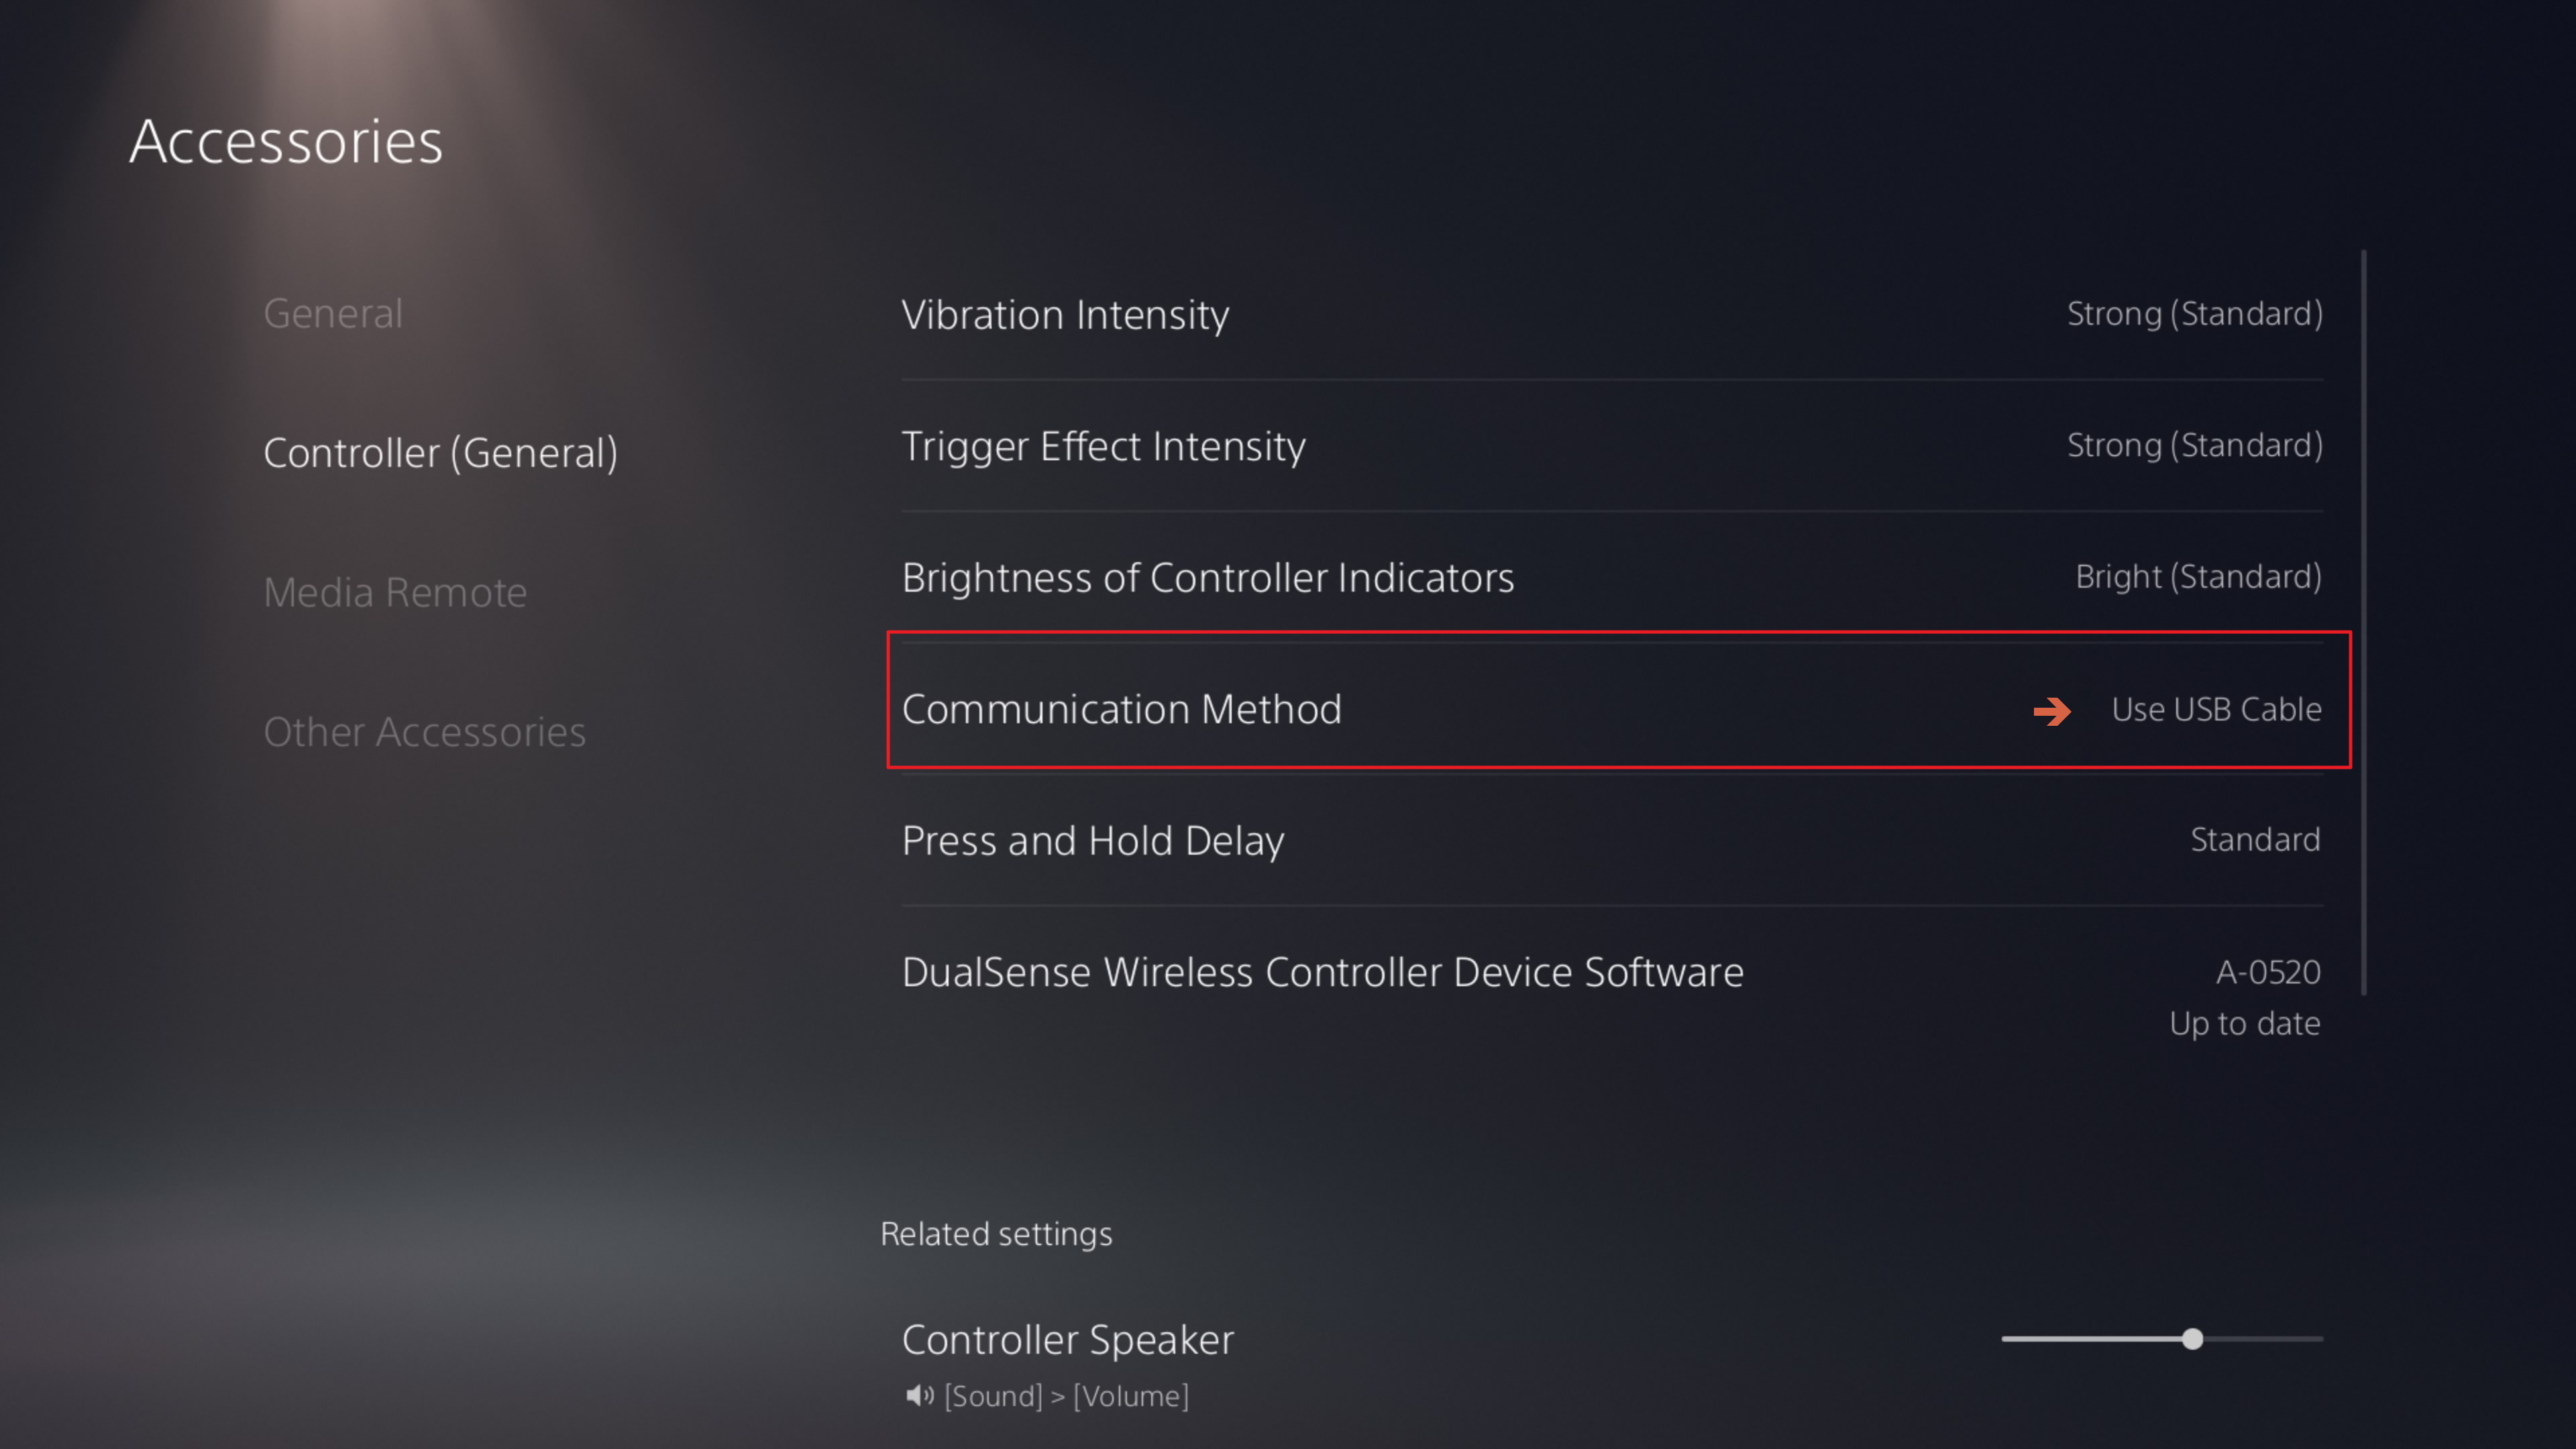The image size is (2576, 1449).
Task: Click the Strong (Standard) value for Vibration
Action: (2194, 314)
